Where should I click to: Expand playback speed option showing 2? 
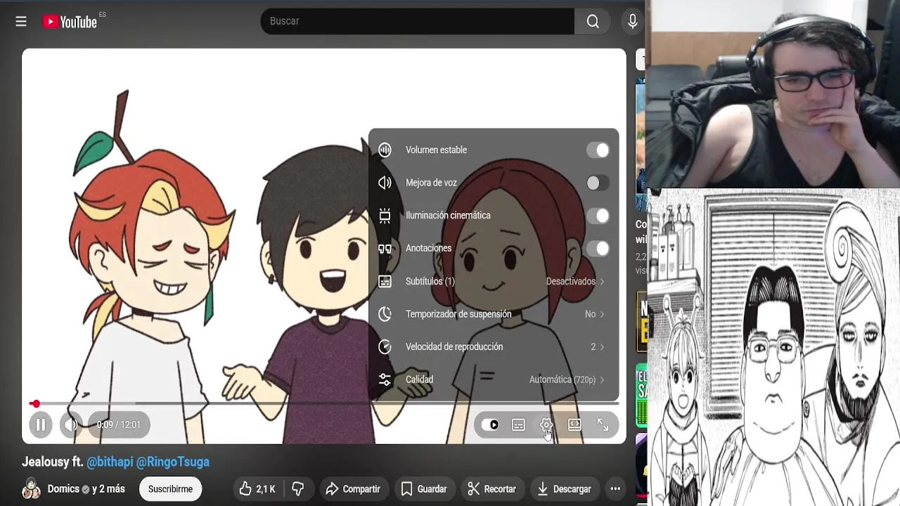tap(598, 346)
